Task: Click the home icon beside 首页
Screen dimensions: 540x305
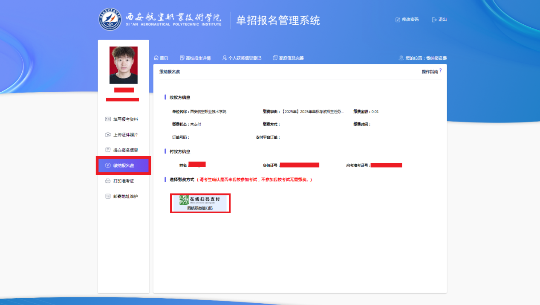Action: click(156, 58)
